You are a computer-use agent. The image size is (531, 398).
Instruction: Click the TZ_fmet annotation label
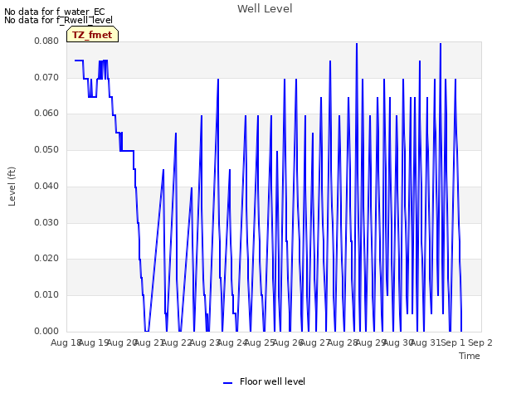(x=92, y=35)
